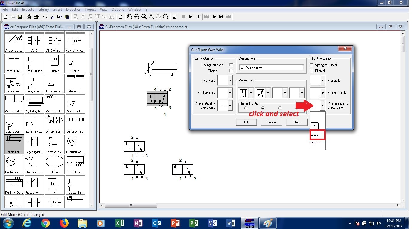Open the Didactics menu

click(x=73, y=10)
